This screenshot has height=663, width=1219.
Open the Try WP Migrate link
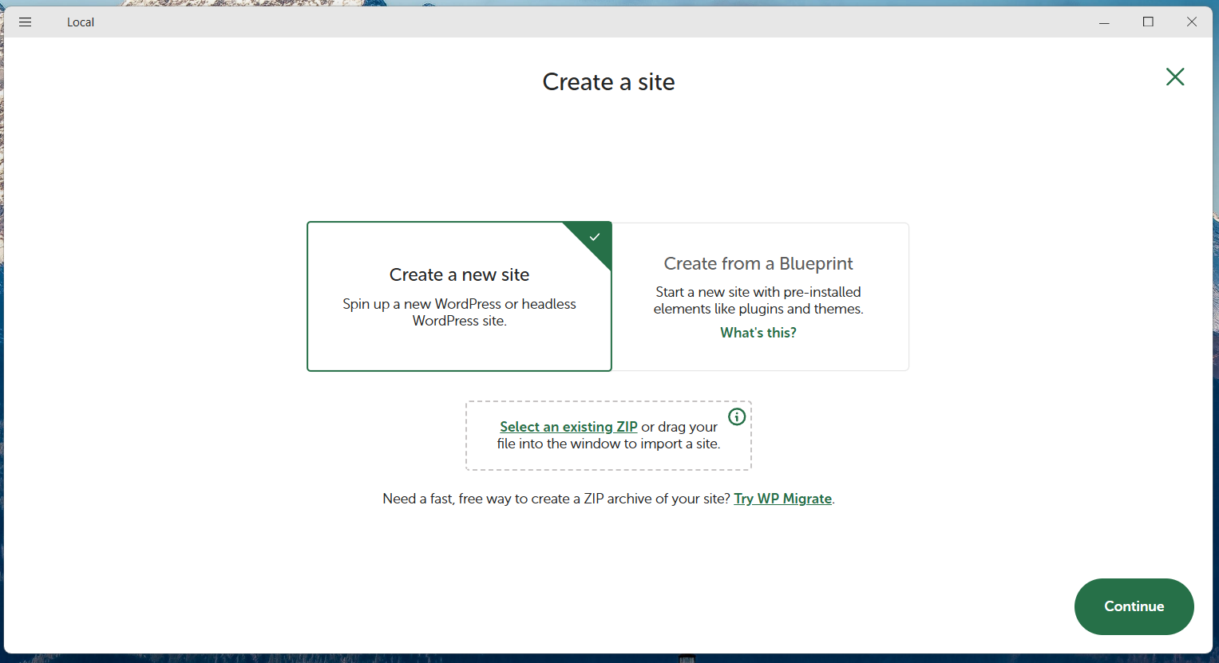(x=783, y=499)
